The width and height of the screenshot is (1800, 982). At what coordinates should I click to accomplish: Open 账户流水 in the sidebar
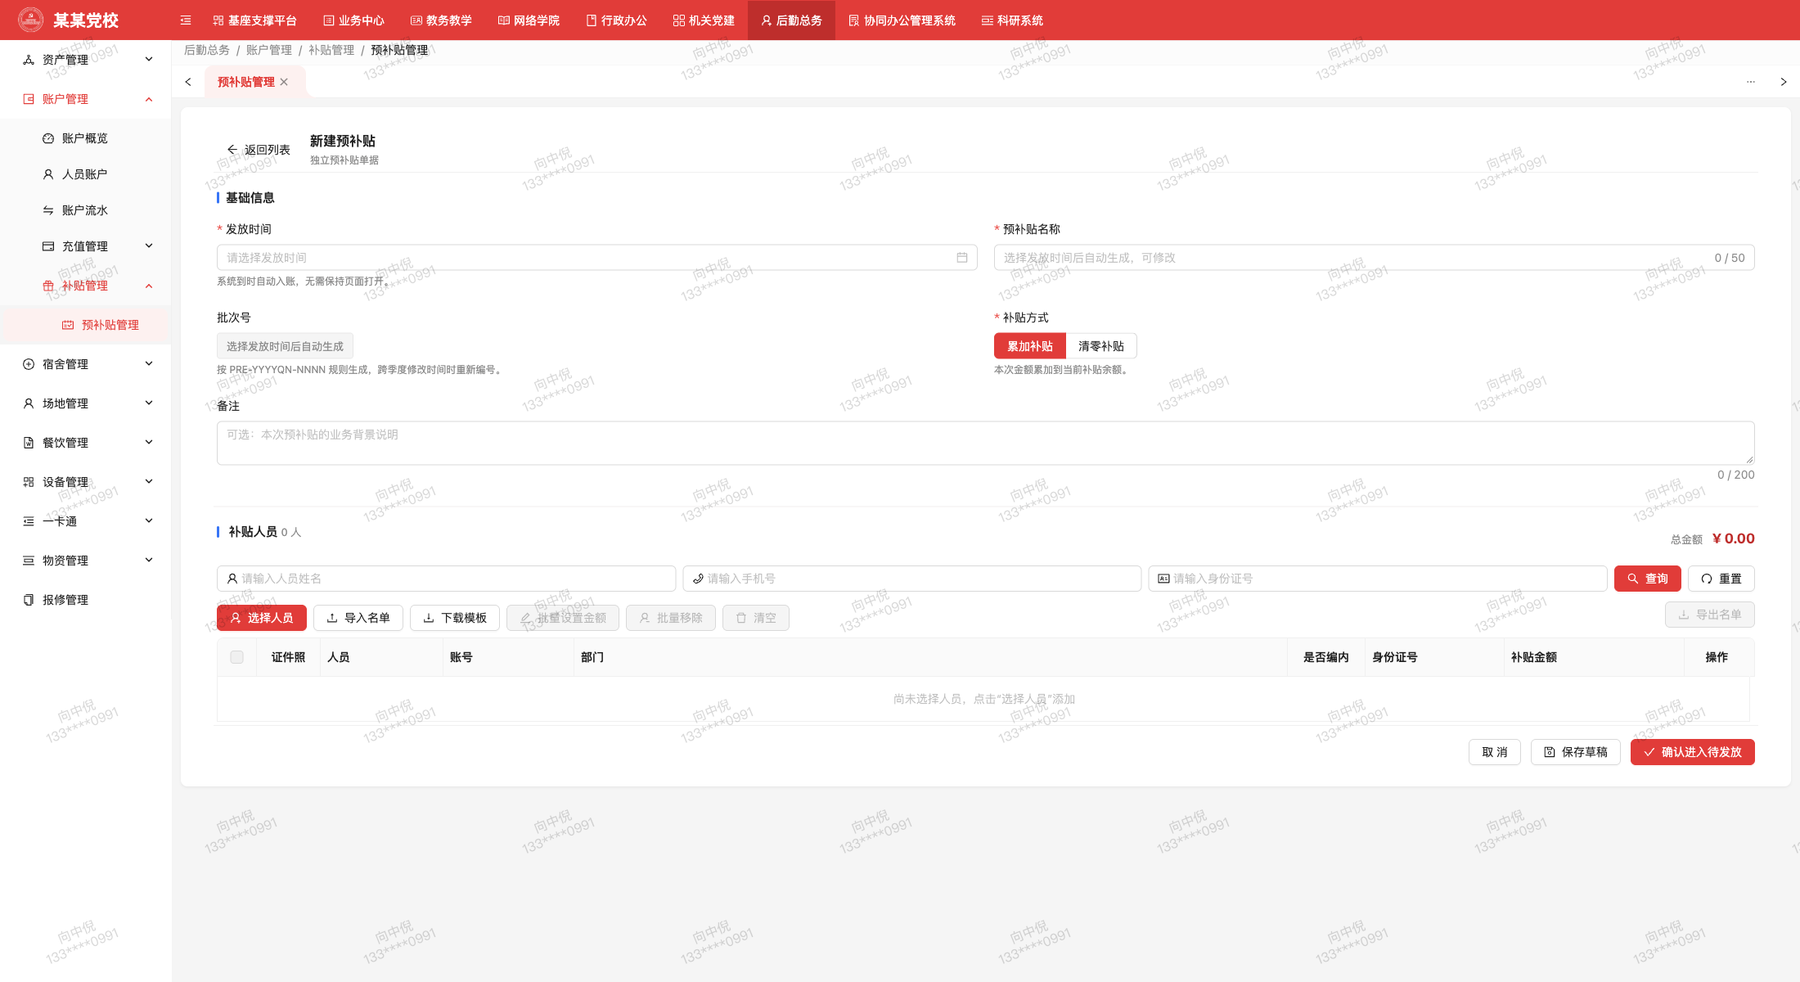tap(85, 210)
